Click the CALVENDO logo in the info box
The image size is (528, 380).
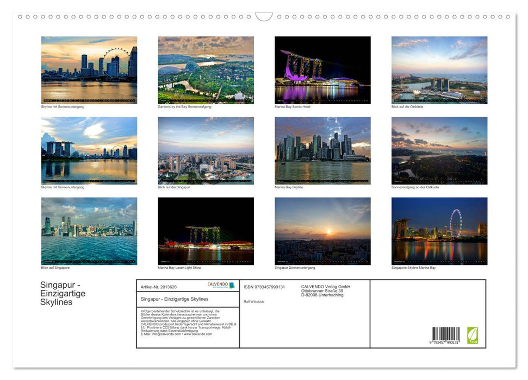[x=216, y=284]
